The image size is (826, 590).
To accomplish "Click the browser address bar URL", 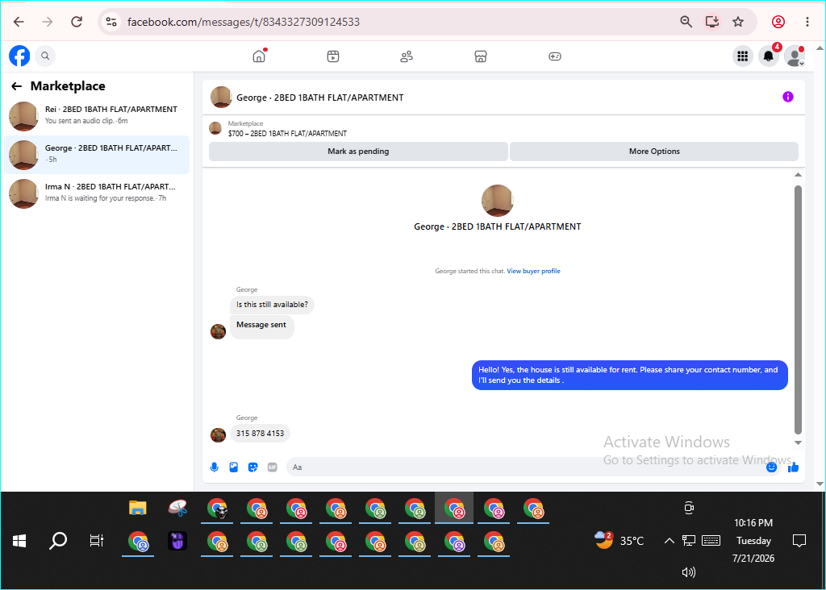I will pyautogui.click(x=244, y=22).
